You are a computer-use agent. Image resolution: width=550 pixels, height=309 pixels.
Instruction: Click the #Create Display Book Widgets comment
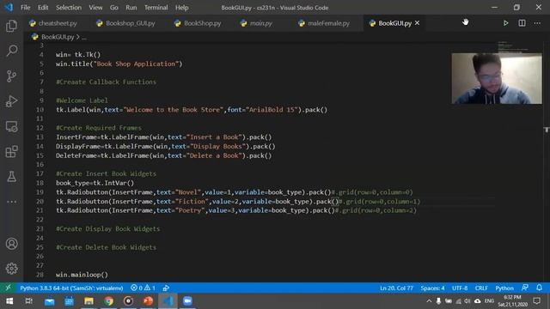click(107, 229)
